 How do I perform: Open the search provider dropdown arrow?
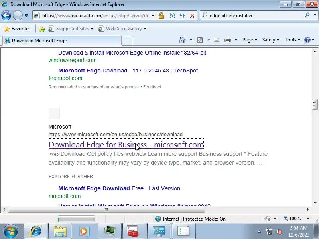click(x=315, y=15)
